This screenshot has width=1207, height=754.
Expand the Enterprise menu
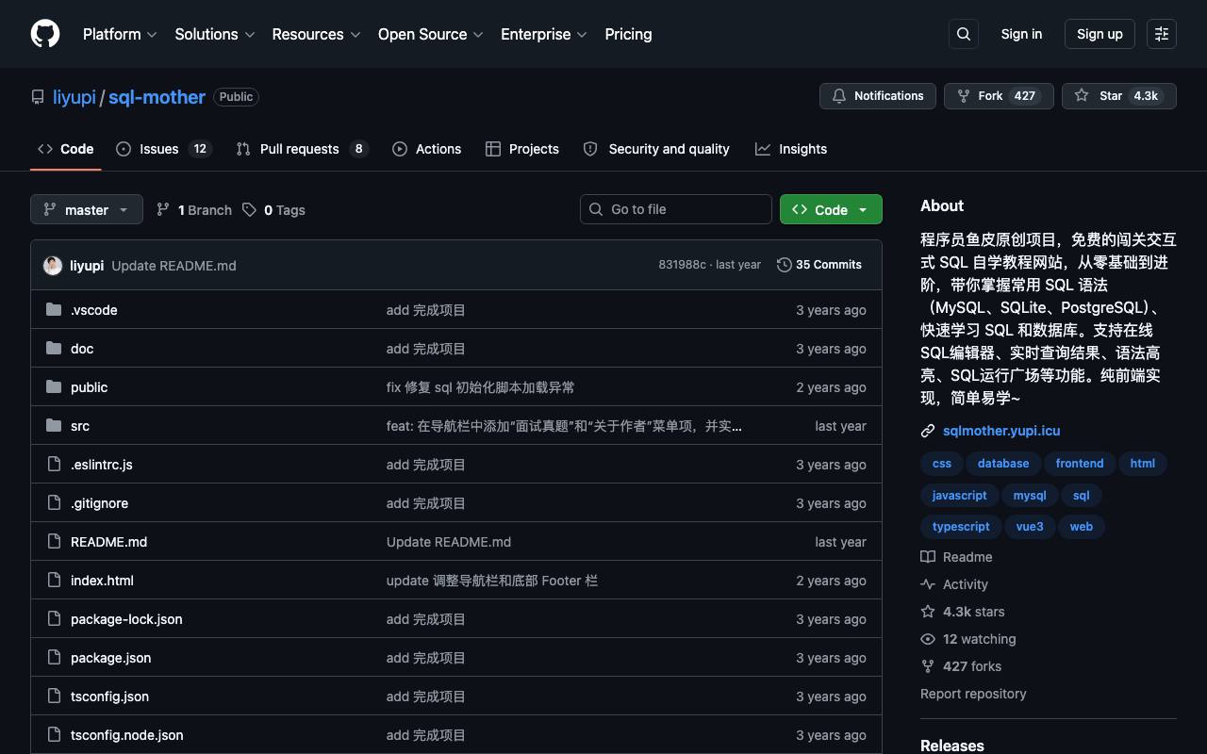click(x=544, y=34)
